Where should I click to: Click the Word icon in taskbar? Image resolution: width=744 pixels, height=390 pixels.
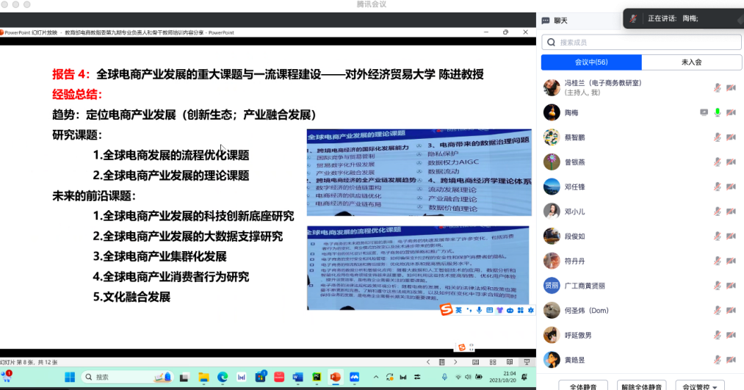pos(298,377)
